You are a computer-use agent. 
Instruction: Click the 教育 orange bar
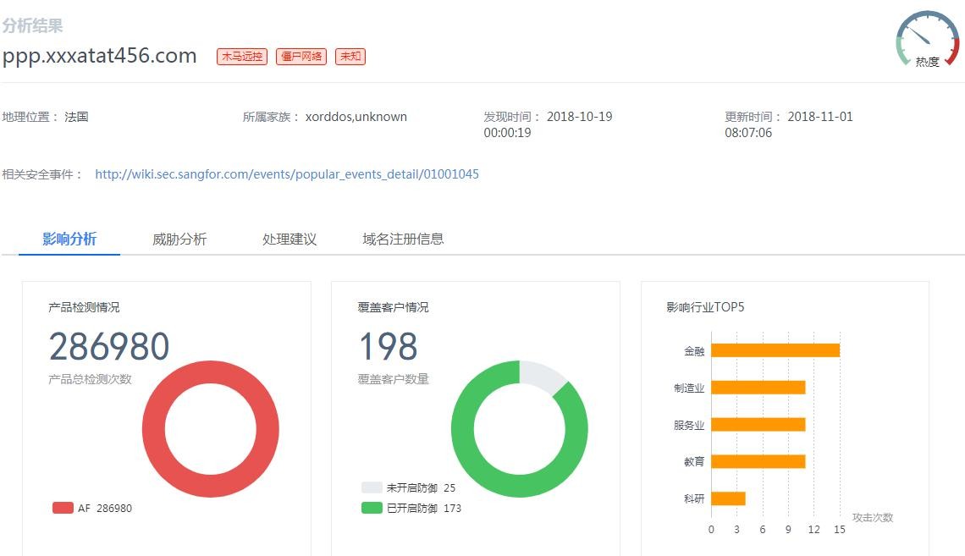(x=758, y=462)
